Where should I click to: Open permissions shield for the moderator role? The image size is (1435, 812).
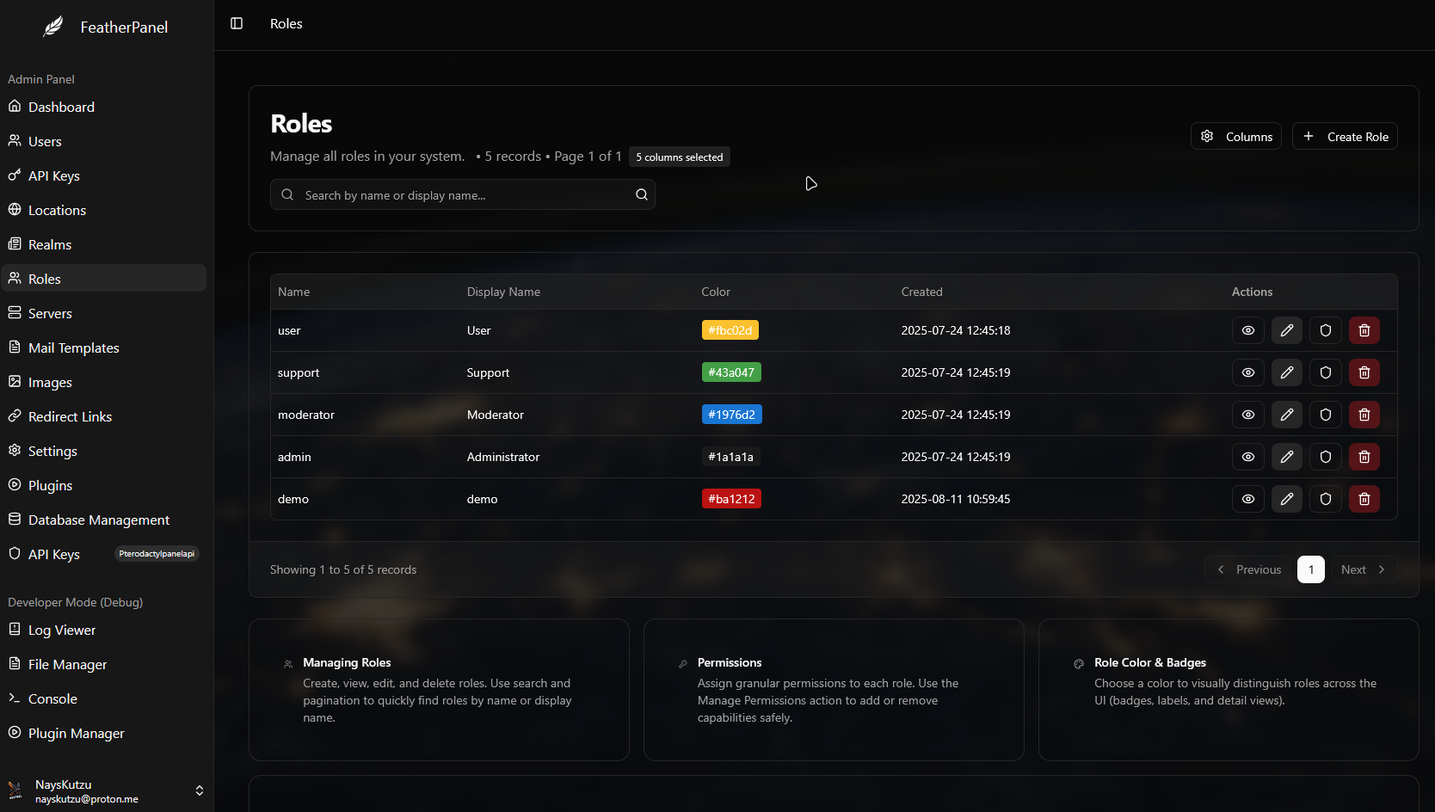point(1325,415)
